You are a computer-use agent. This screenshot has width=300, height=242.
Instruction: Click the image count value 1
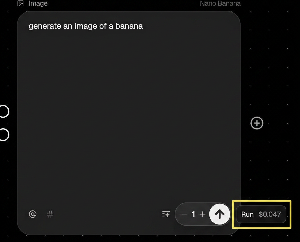193,214
